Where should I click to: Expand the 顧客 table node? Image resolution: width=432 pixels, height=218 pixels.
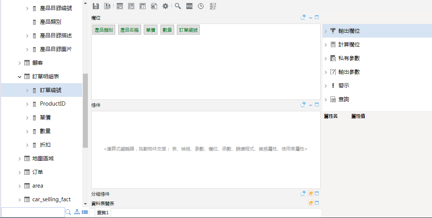[19, 63]
